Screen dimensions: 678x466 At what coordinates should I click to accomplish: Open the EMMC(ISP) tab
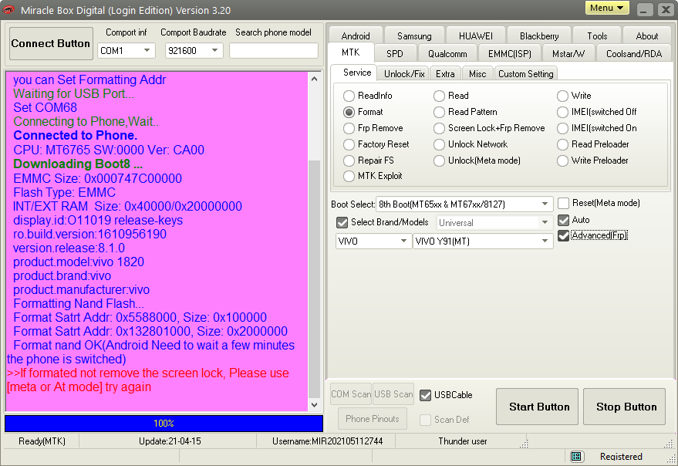click(509, 54)
